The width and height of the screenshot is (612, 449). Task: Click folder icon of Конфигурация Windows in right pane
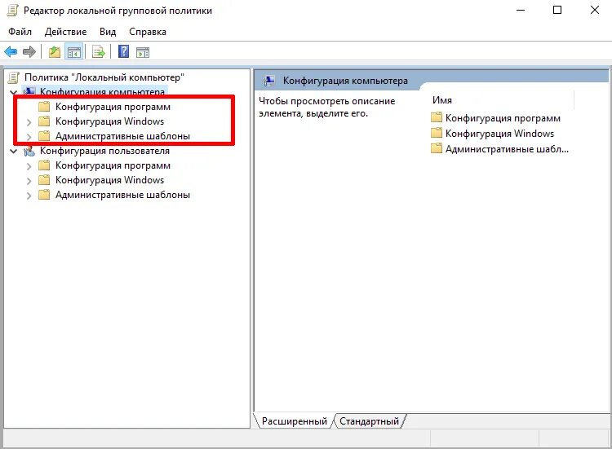437,133
